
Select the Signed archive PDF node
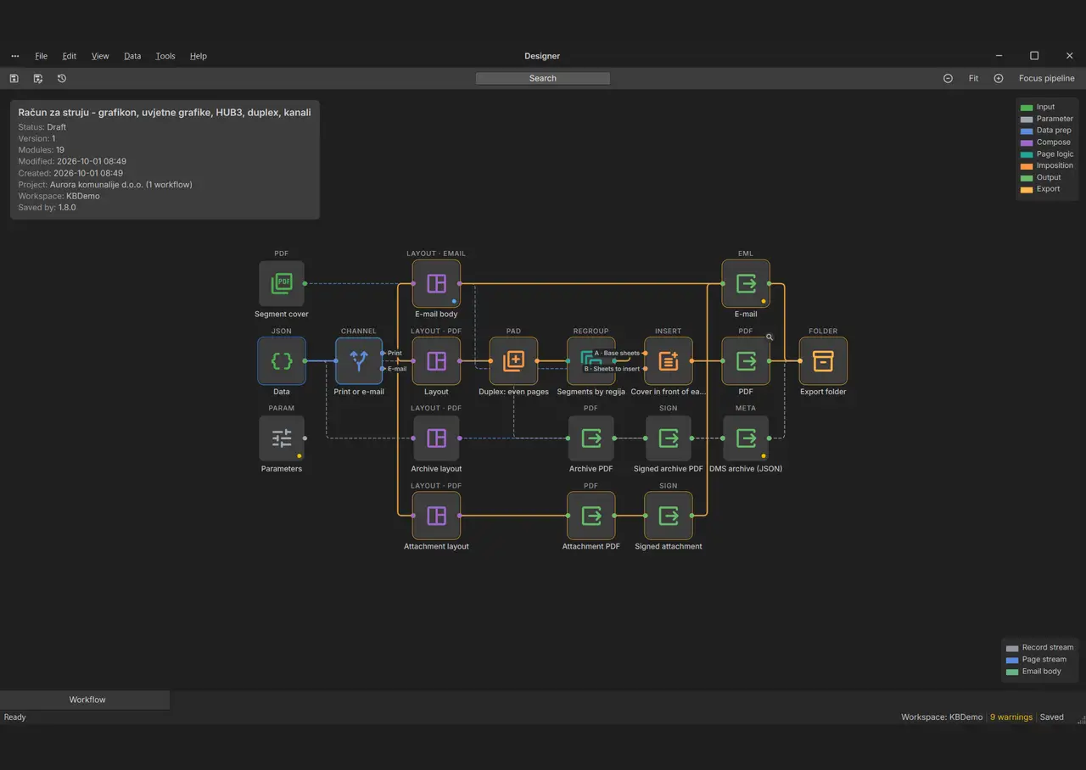pos(669,438)
